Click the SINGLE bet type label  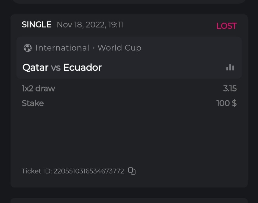coord(37,25)
